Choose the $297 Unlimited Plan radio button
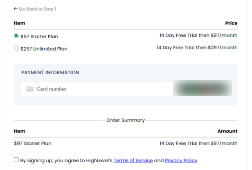 (16, 48)
